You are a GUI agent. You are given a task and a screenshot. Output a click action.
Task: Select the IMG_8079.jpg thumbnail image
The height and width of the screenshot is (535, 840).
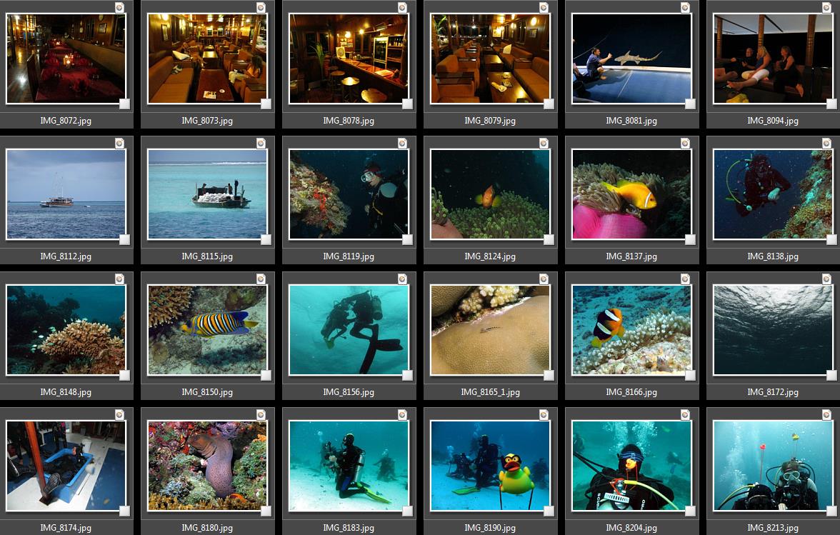[x=490, y=59]
